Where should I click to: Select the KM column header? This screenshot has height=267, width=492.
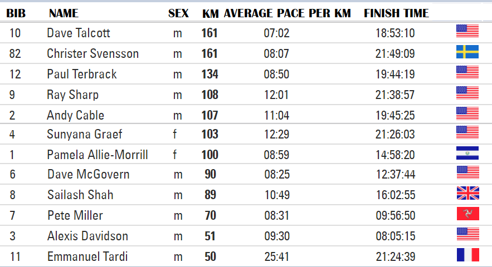coord(210,13)
